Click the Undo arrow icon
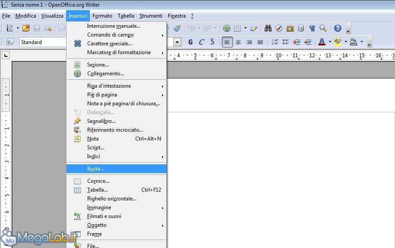Image resolution: width=395 pixels, height=248 pixels. (x=191, y=28)
